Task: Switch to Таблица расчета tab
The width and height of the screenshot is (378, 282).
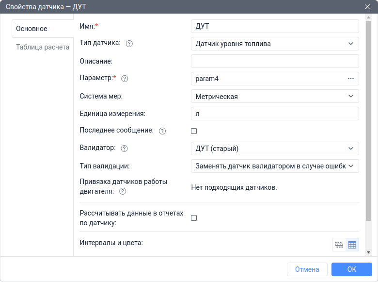Action: pos(43,47)
